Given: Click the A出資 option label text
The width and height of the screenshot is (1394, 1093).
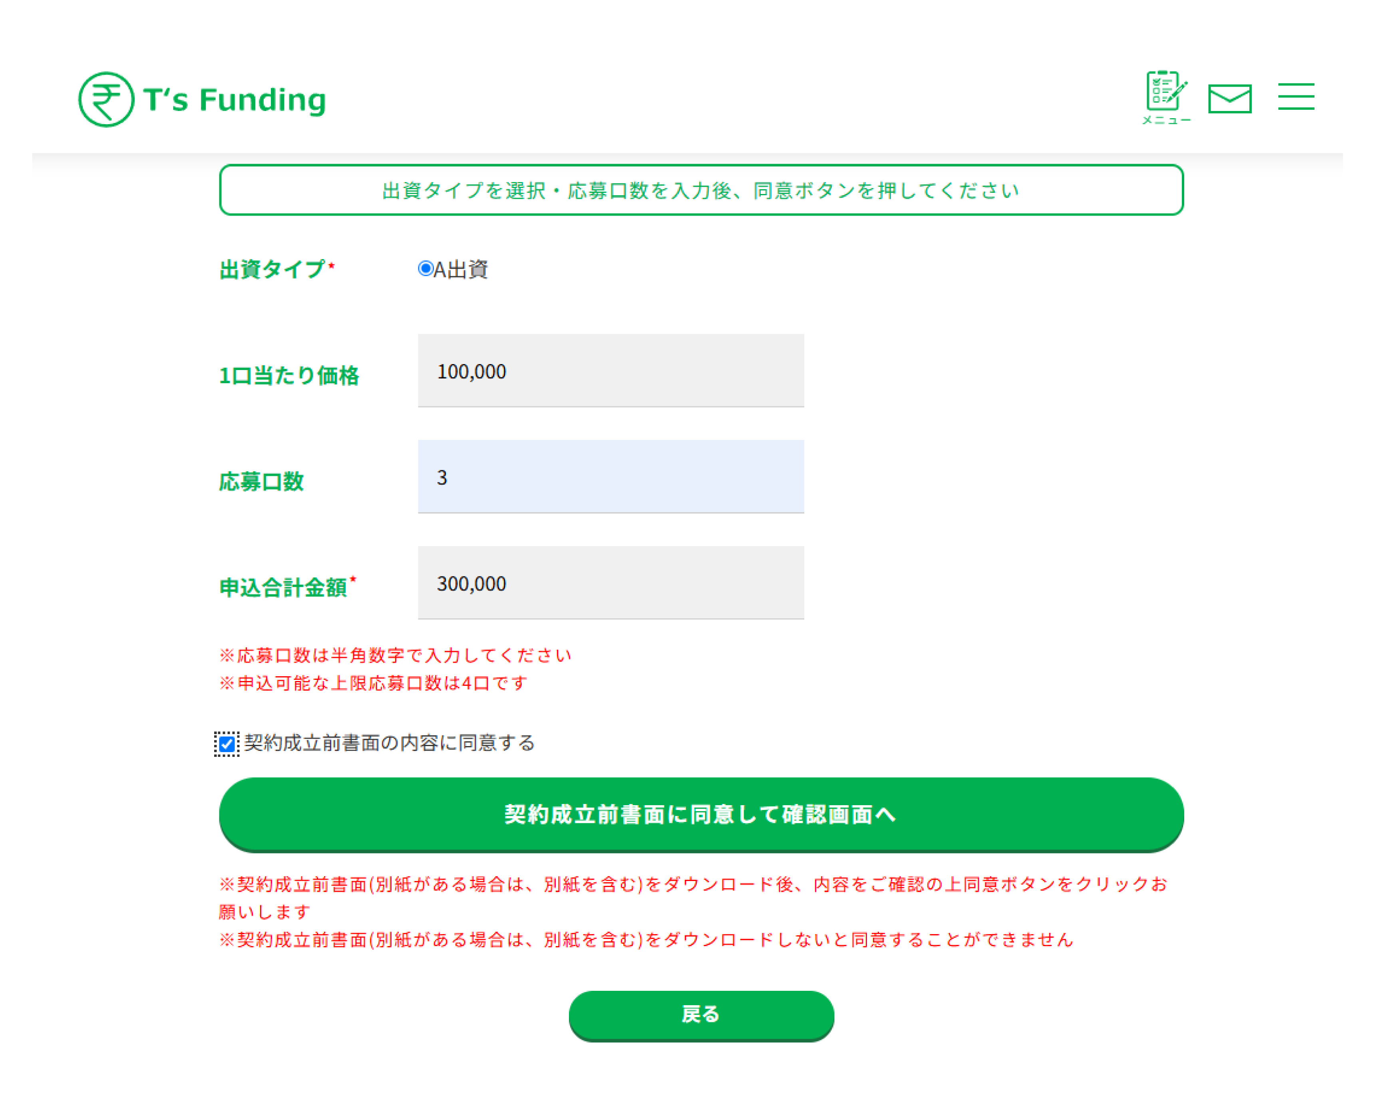Looking at the screenshot, I should coord(461,269).
